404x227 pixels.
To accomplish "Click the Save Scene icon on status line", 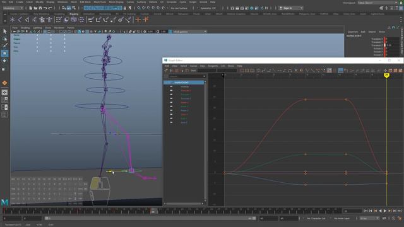I will (x=40, y=8).
